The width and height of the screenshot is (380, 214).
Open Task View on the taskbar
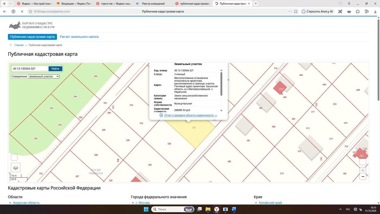(x=199, y=209)
